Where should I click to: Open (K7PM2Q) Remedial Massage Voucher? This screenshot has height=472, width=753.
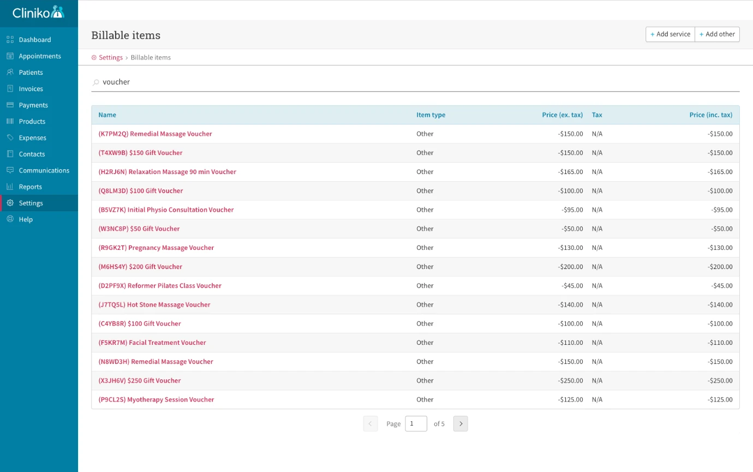click(155, 134)
